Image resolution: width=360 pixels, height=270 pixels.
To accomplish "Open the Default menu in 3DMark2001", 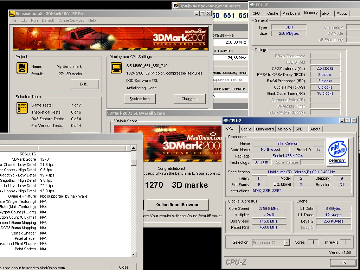I will pos(48,20).
